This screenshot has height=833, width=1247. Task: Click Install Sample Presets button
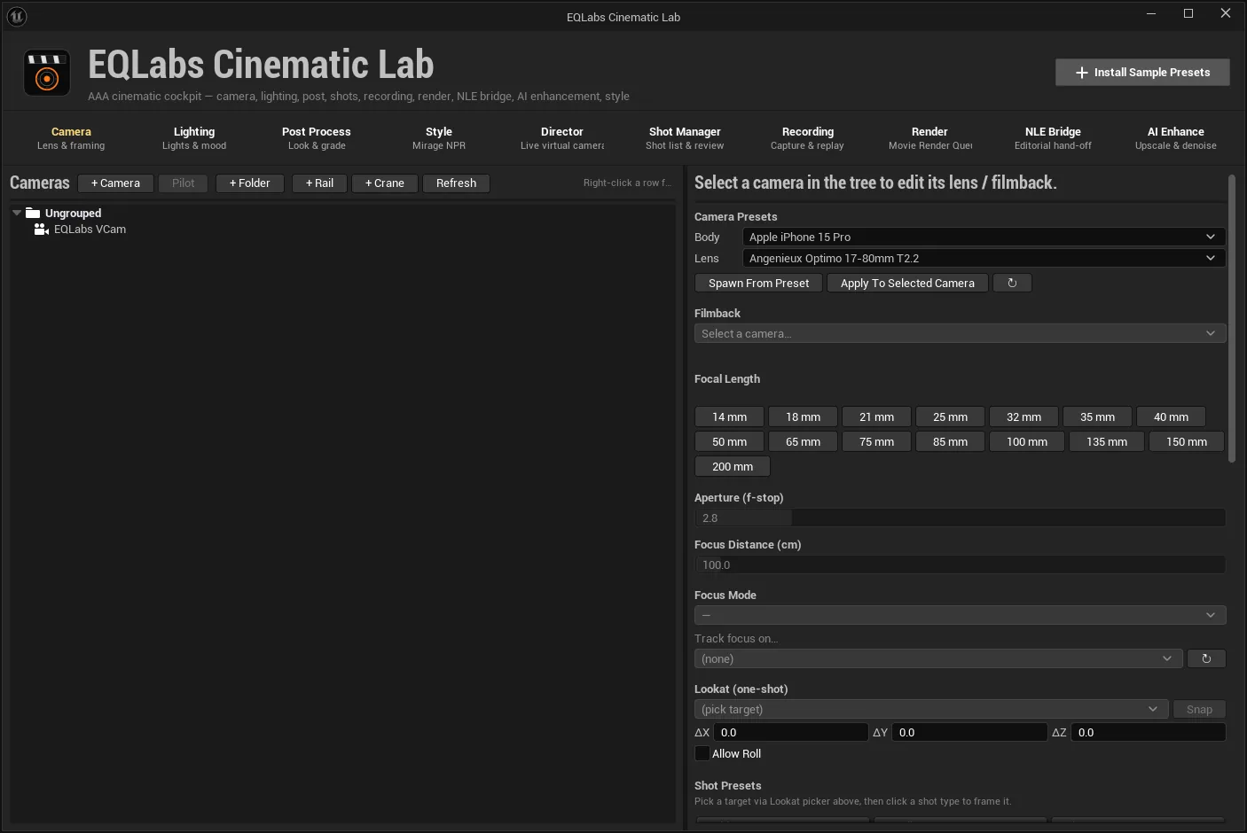pos(1142,73)
